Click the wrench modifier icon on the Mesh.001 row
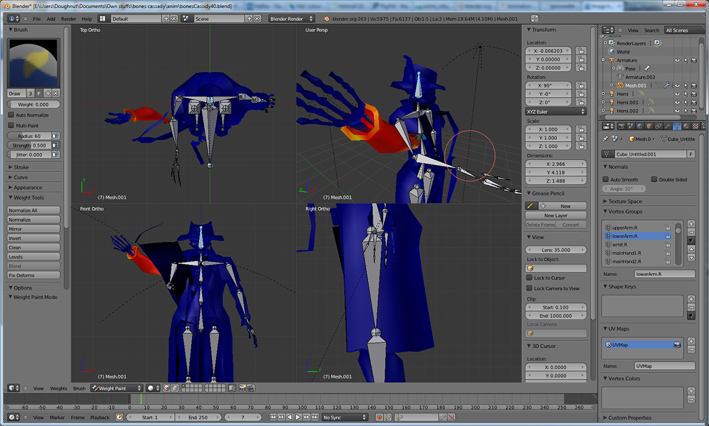 pyautogui.click(x=667, y=86)
